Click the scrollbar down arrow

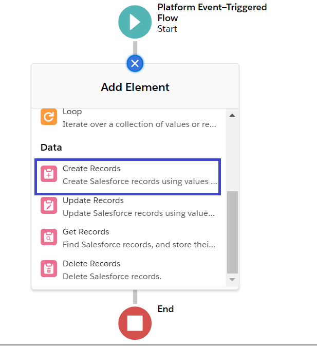[x=232, y=279]
